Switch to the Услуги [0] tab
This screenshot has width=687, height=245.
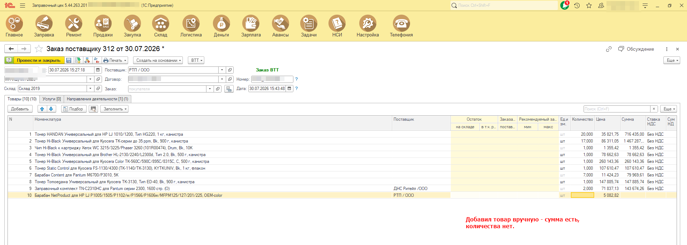[x=52, y=99]
